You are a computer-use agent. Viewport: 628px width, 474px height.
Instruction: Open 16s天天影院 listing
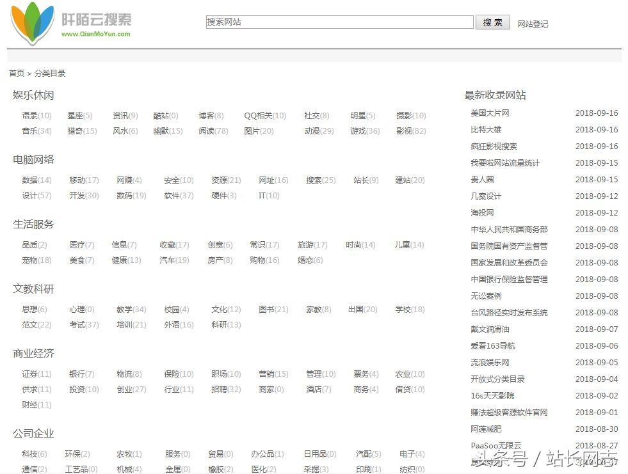click(x=493, y=396)
